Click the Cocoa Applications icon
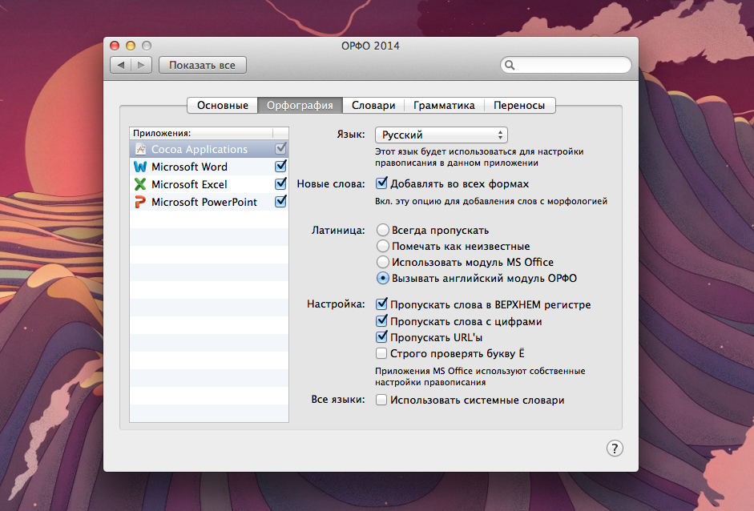The height and width of the screenshot is (511, 754). [140, 149]
